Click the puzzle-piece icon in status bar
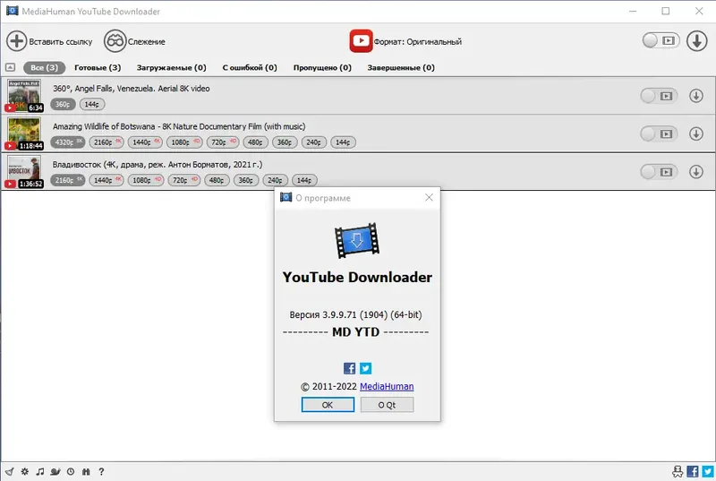 [x=86, y=471]
